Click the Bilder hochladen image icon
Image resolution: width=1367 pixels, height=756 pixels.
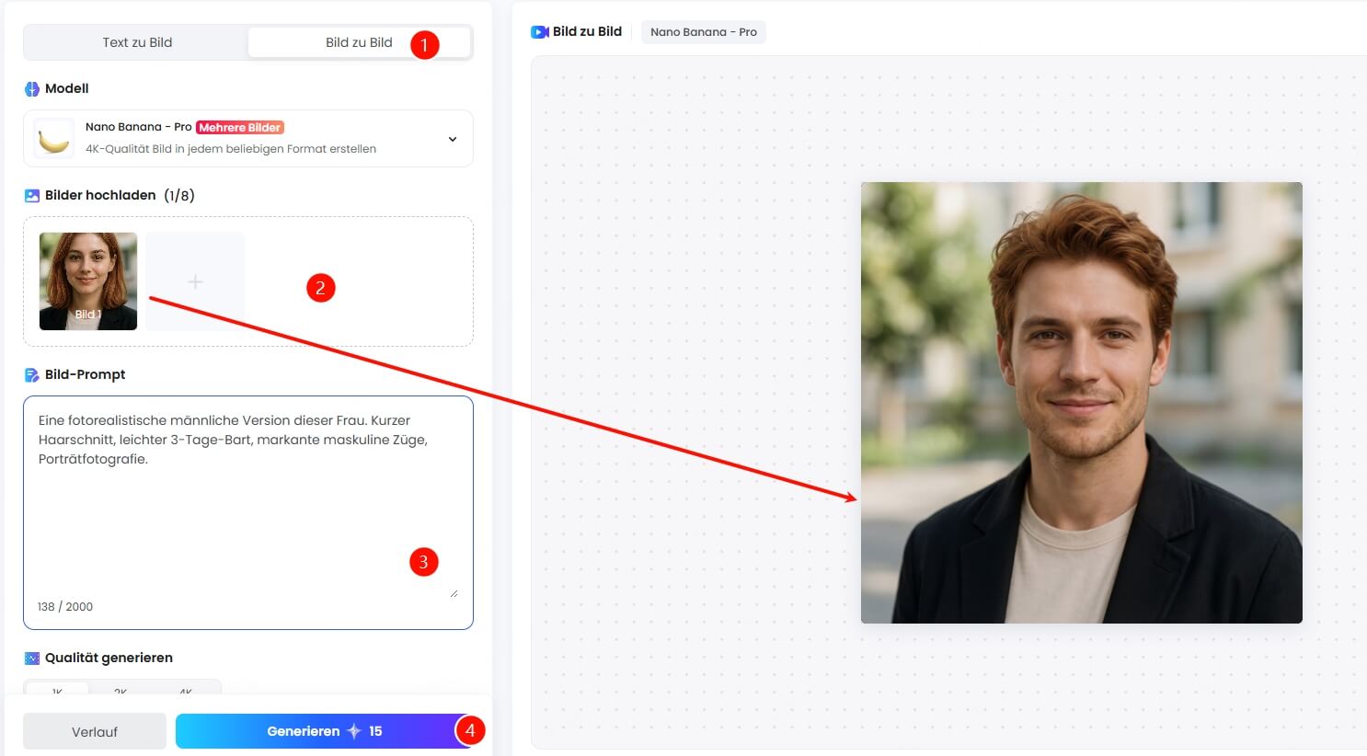coord(31,194)
